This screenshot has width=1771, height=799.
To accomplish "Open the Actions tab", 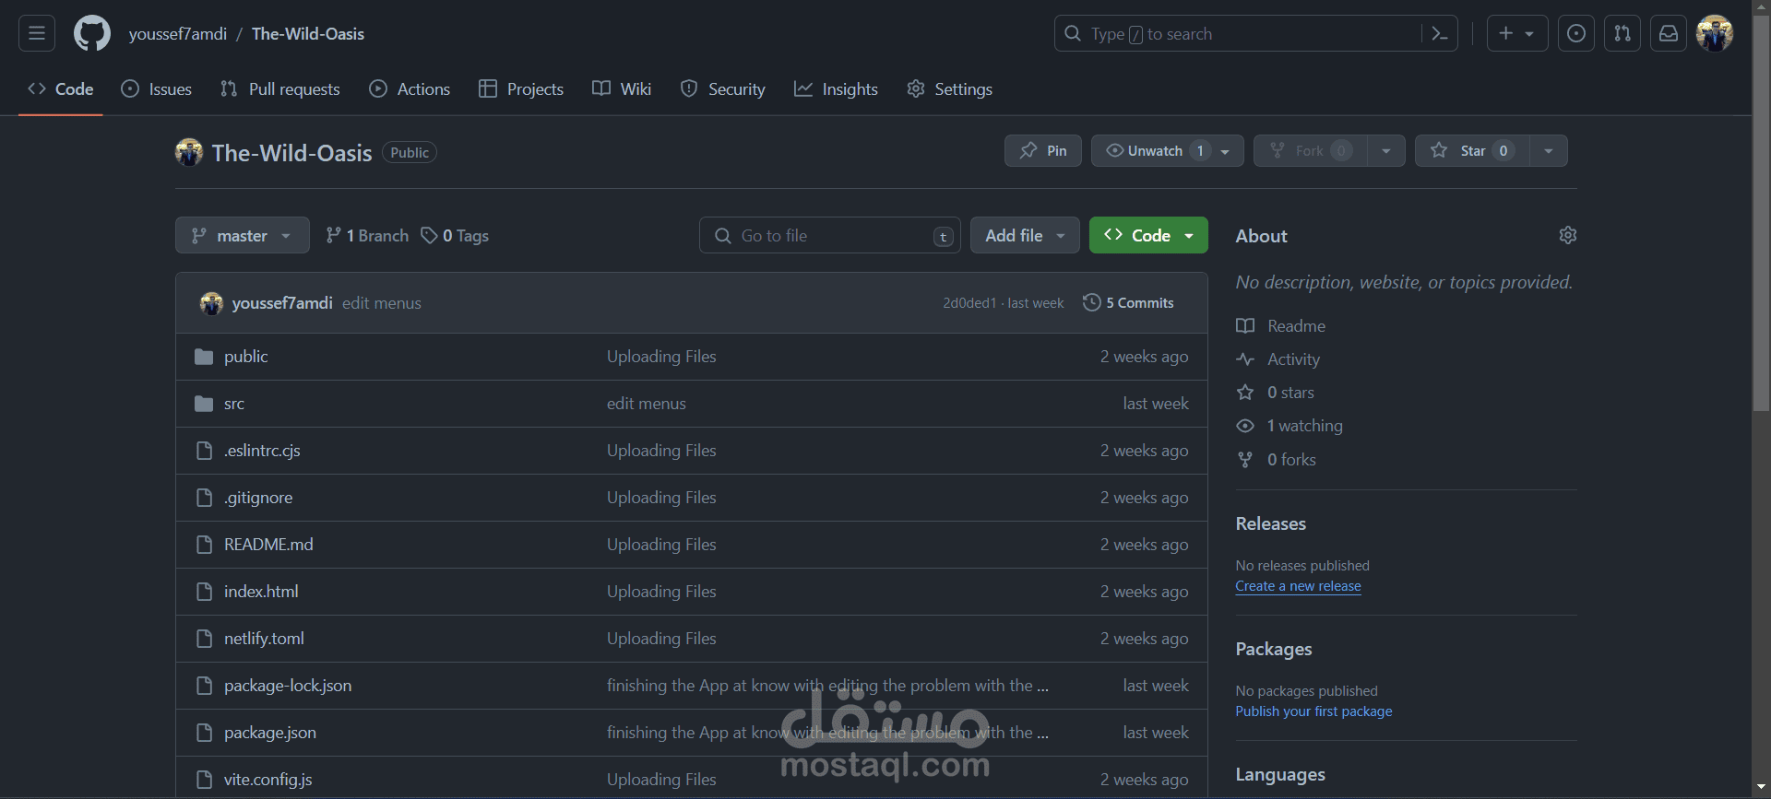I will coord(410,89).
